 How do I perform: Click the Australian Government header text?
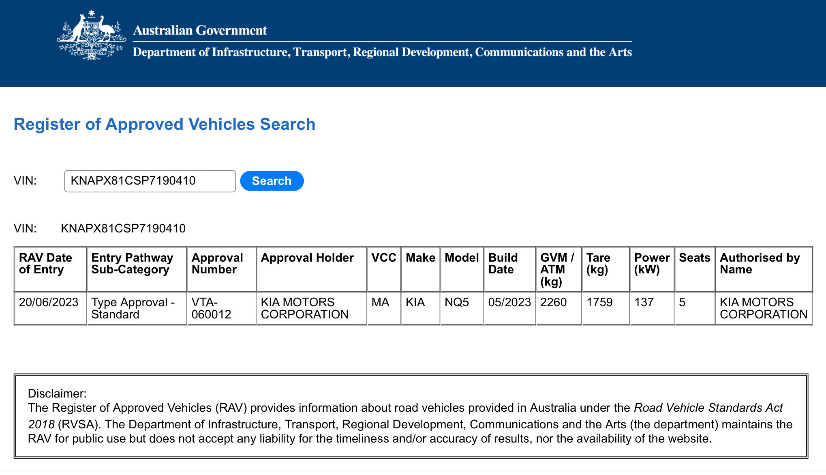[x=200, y=30]
